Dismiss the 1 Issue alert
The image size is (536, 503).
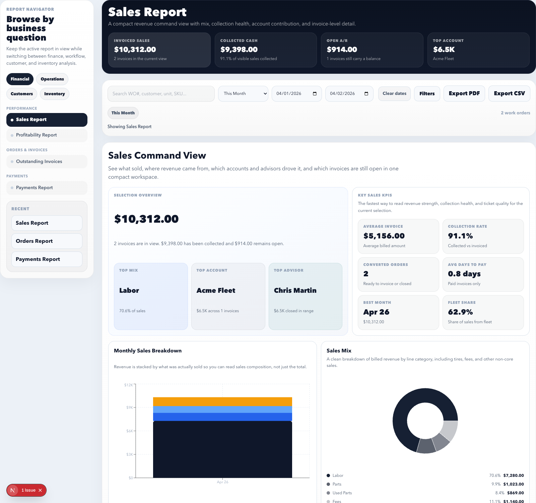click(40, 490)
